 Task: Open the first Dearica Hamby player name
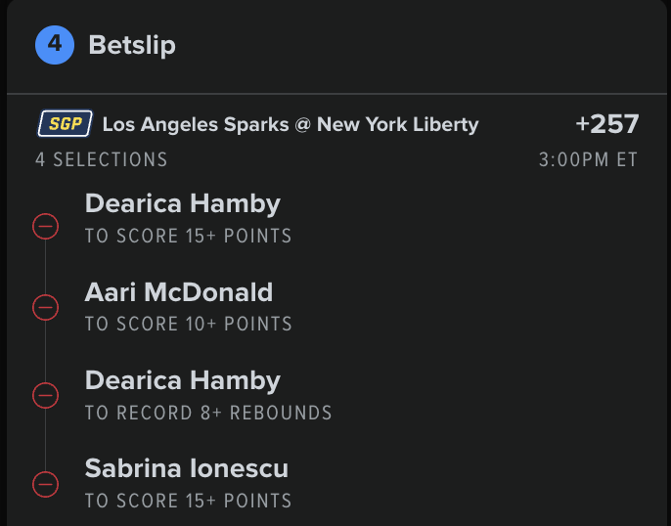tap(183, 203)
